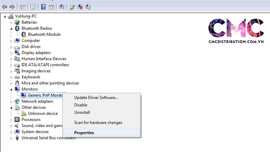Click the Uninstall toolbar icon with red X
Viewport: 270px width, 152px height.
coord(80,7)
